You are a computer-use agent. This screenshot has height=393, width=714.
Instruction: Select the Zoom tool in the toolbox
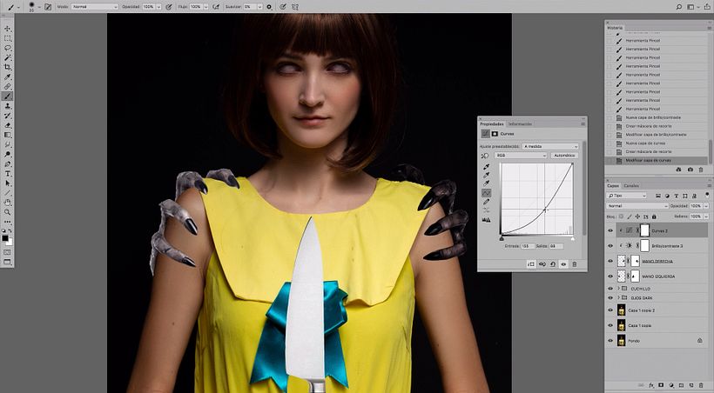(x=7, y=212)
